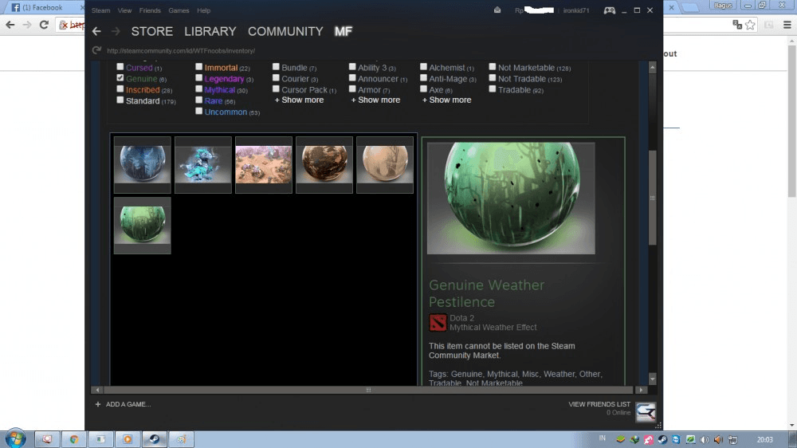Check the Axe hero filter

coord(423,89)
